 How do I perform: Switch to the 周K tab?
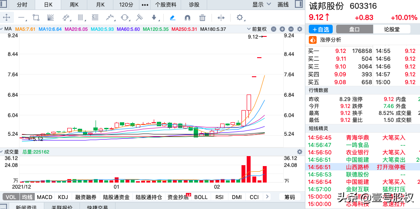pos(74,4)
